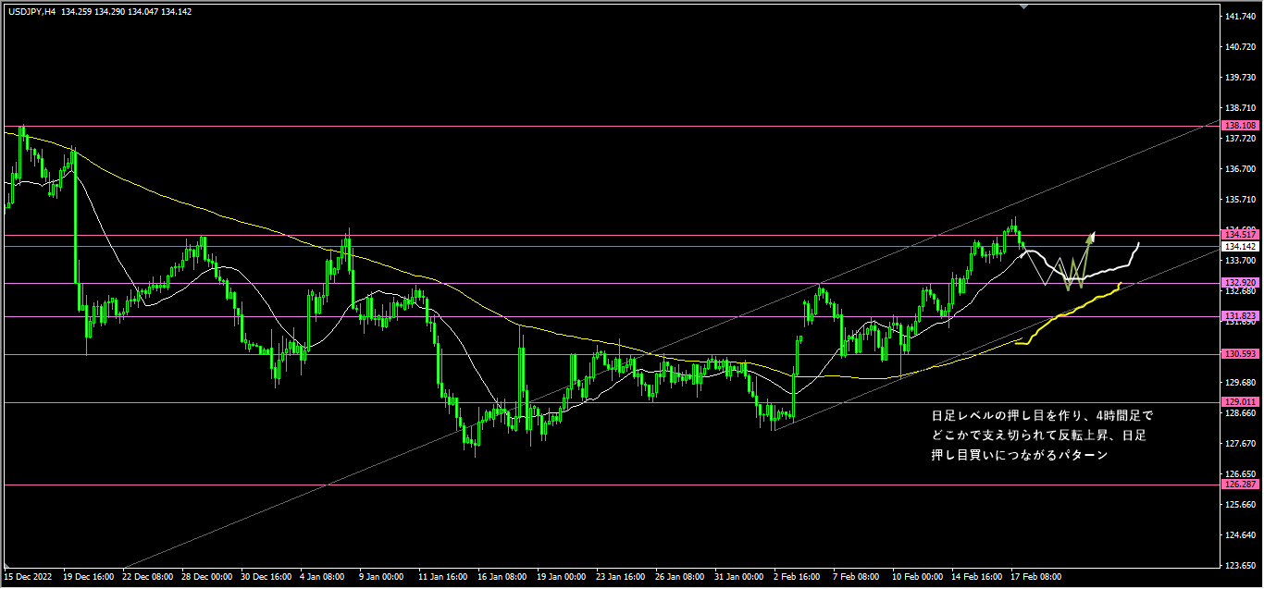Viewport: 1264px width, 589px height.
Task: Select the olive-green upward arrow head
Action: tap(1093, 236)
